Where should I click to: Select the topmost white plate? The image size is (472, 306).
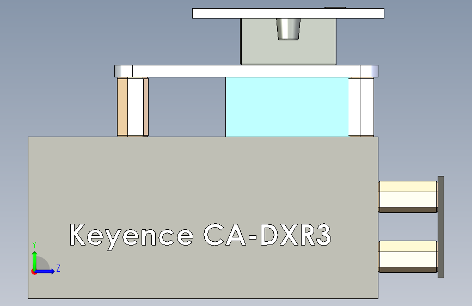(288, 13)
